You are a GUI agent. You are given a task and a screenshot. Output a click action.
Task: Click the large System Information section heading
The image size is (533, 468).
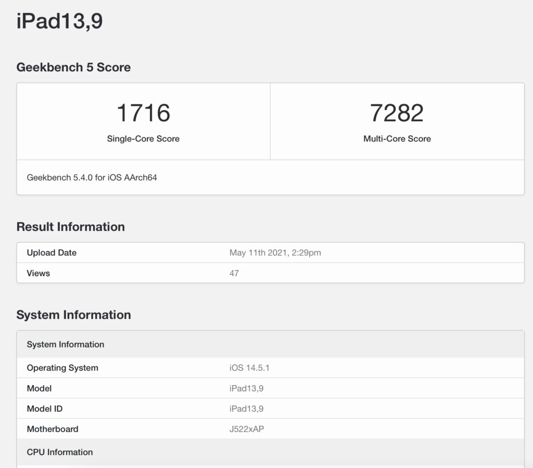pos(74,315)
